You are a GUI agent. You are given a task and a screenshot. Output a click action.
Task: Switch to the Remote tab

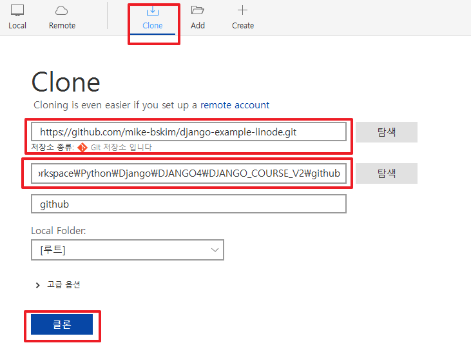62,17
